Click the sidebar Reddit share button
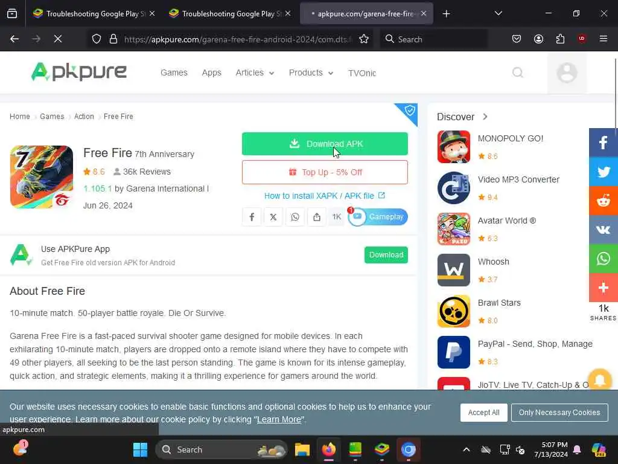618x464 pixels. pos(604,201)
